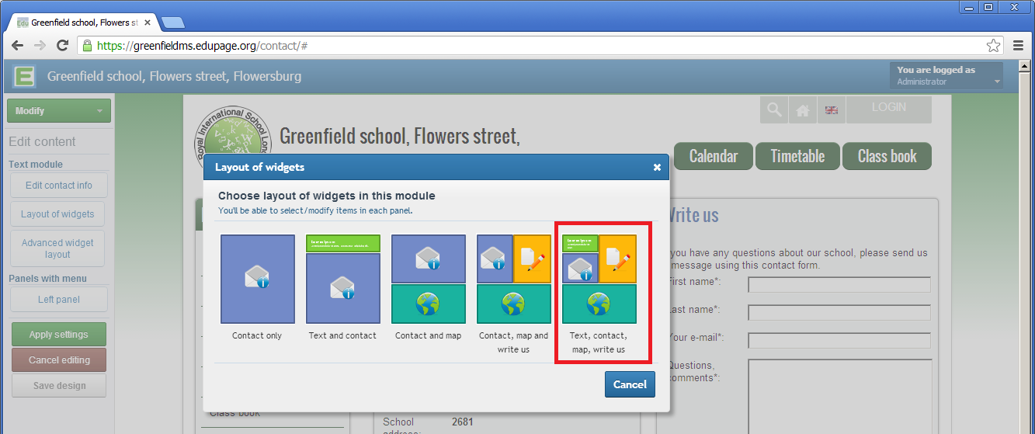The image size is (1035, 434).
Task: Select the 'Contact only' layout thumbnail
Action: [x=257, y=279]
